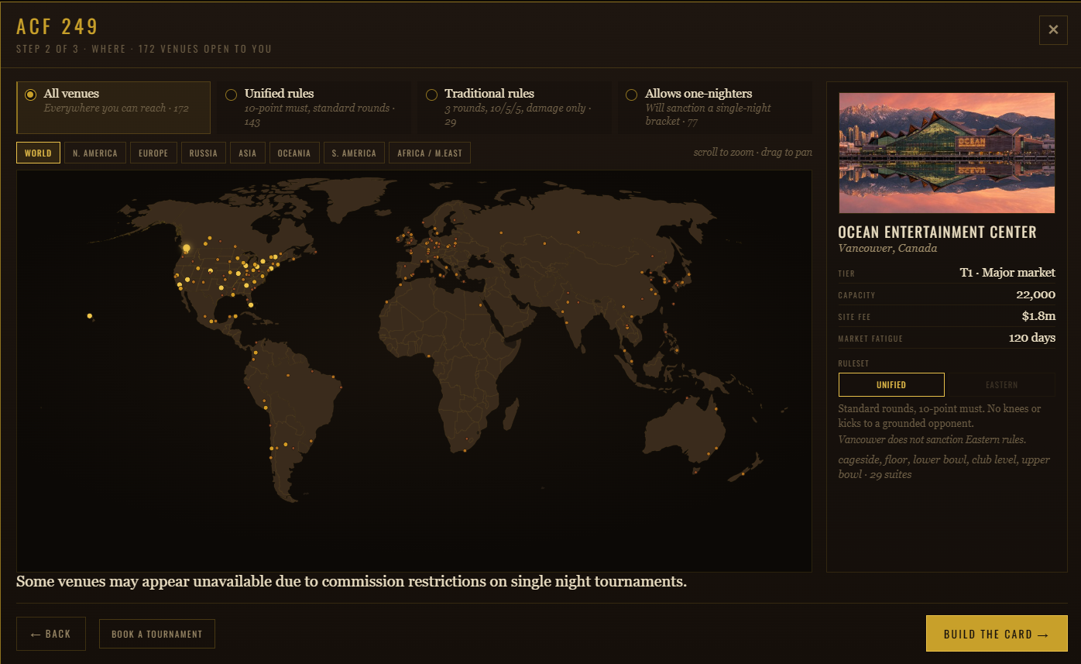The height and width of the screenshot is (664, 1081).
Task: Switch to the EUROPE region tab
Action: pos(153,153)
